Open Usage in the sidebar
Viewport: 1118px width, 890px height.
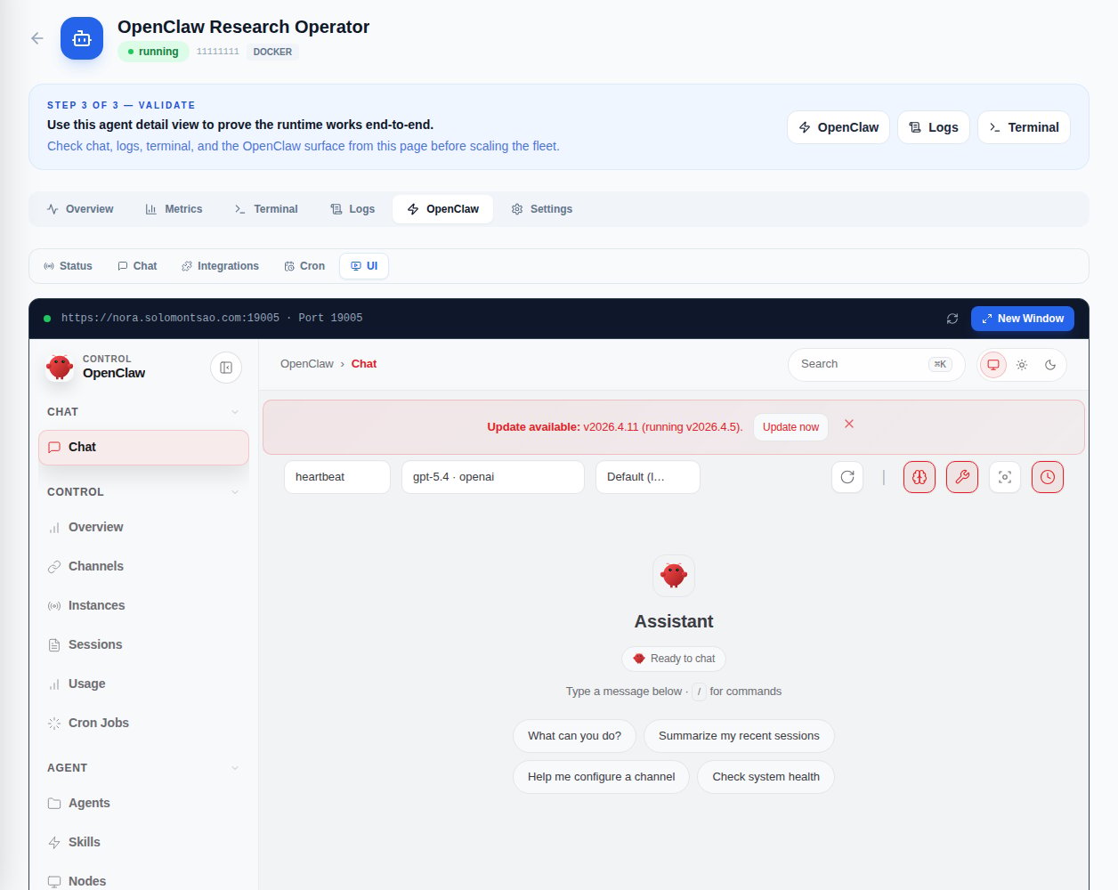click(143, 684)
